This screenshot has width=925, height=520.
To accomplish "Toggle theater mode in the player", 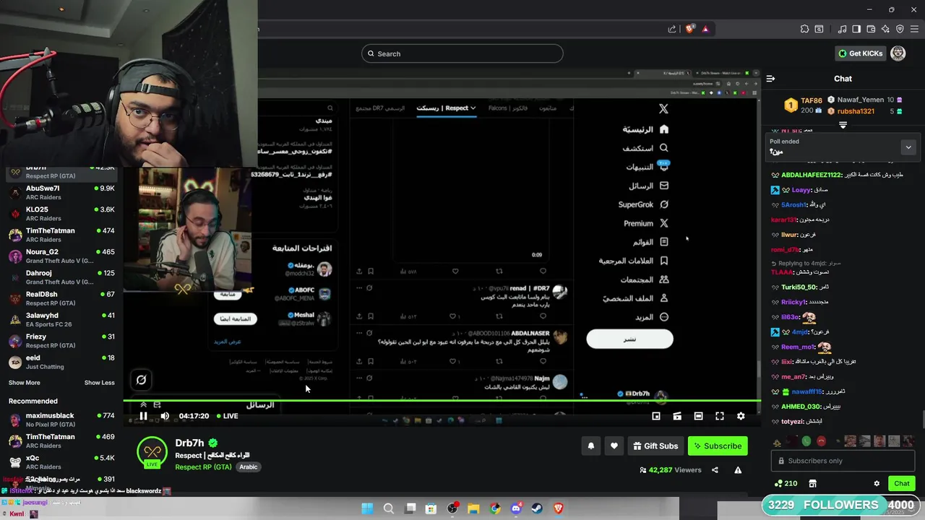I will click(698, 416).
